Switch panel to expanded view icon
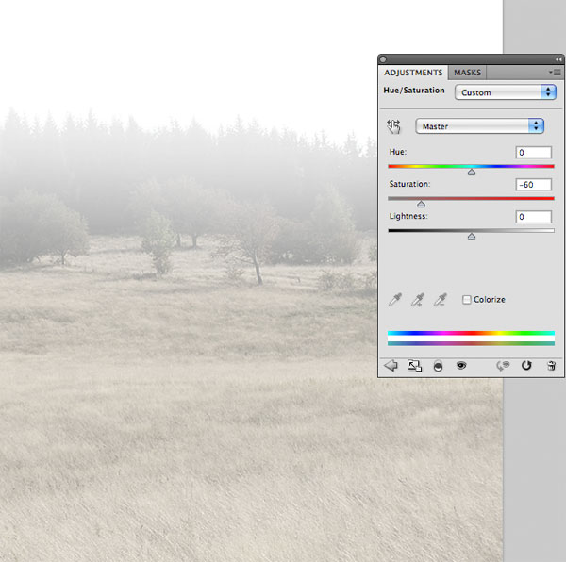Screen dimensions: 566x562 (x=414, y=366)
